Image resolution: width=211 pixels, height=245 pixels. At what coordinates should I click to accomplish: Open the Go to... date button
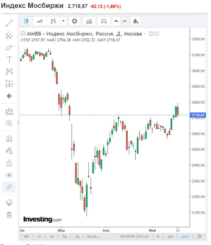94,236
